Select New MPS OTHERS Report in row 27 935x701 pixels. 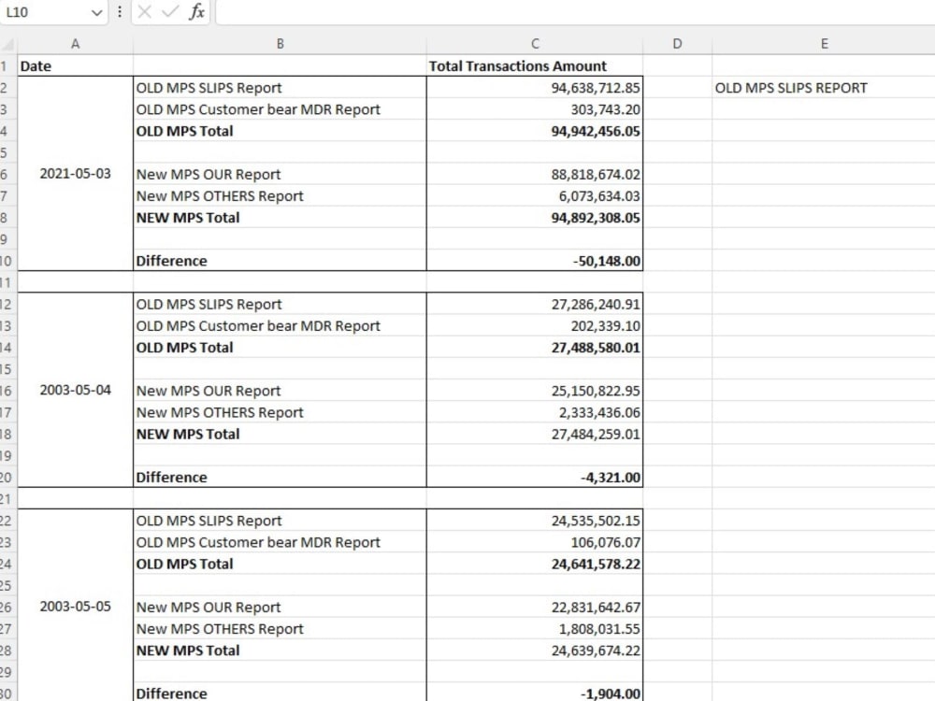click(x=280, y=628)
